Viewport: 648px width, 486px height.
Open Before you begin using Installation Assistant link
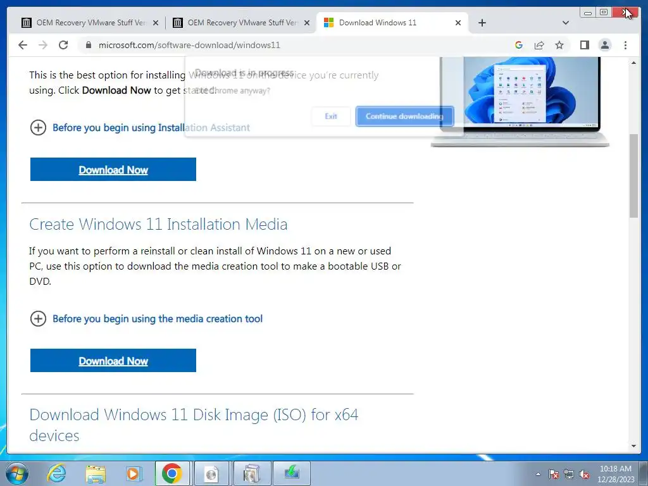(151, 127)
